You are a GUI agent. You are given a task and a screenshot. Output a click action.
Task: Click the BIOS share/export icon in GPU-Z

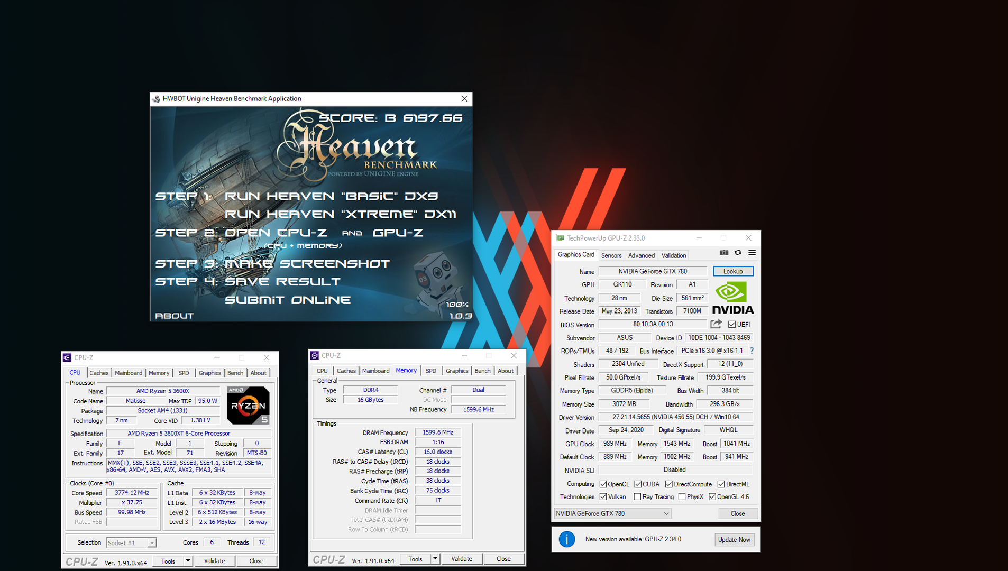point(716,324)
